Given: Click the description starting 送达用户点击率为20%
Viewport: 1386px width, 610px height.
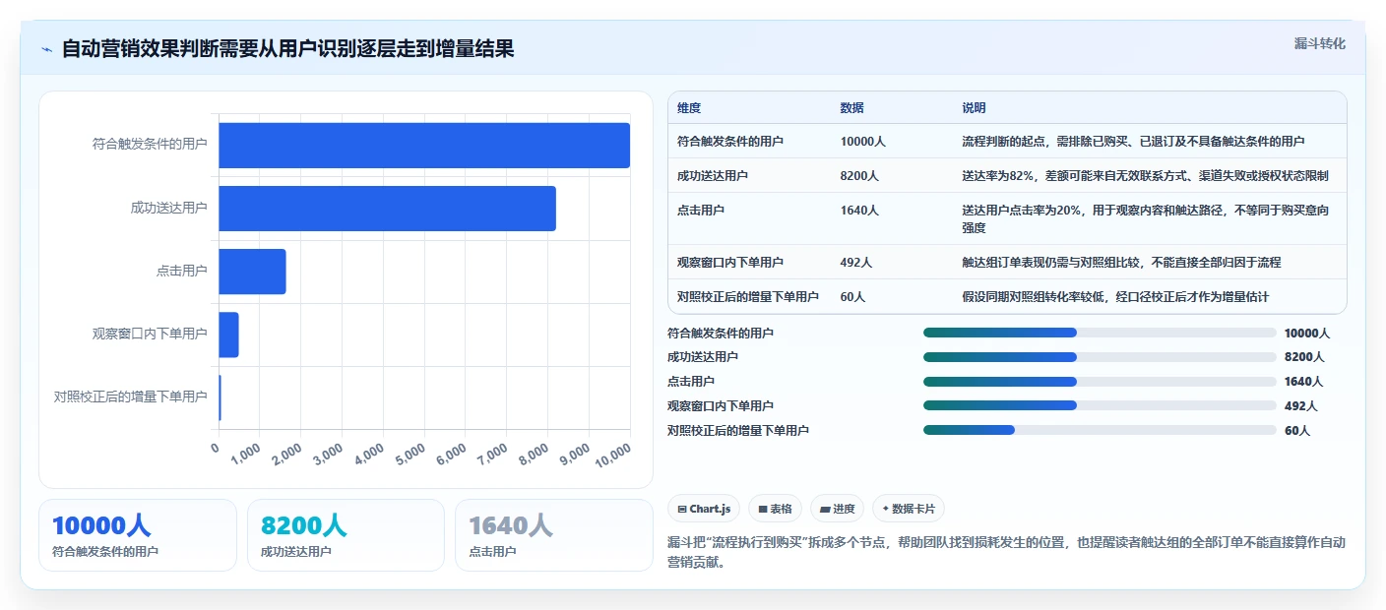Looking at the screenshot, I should point(1146,219).
